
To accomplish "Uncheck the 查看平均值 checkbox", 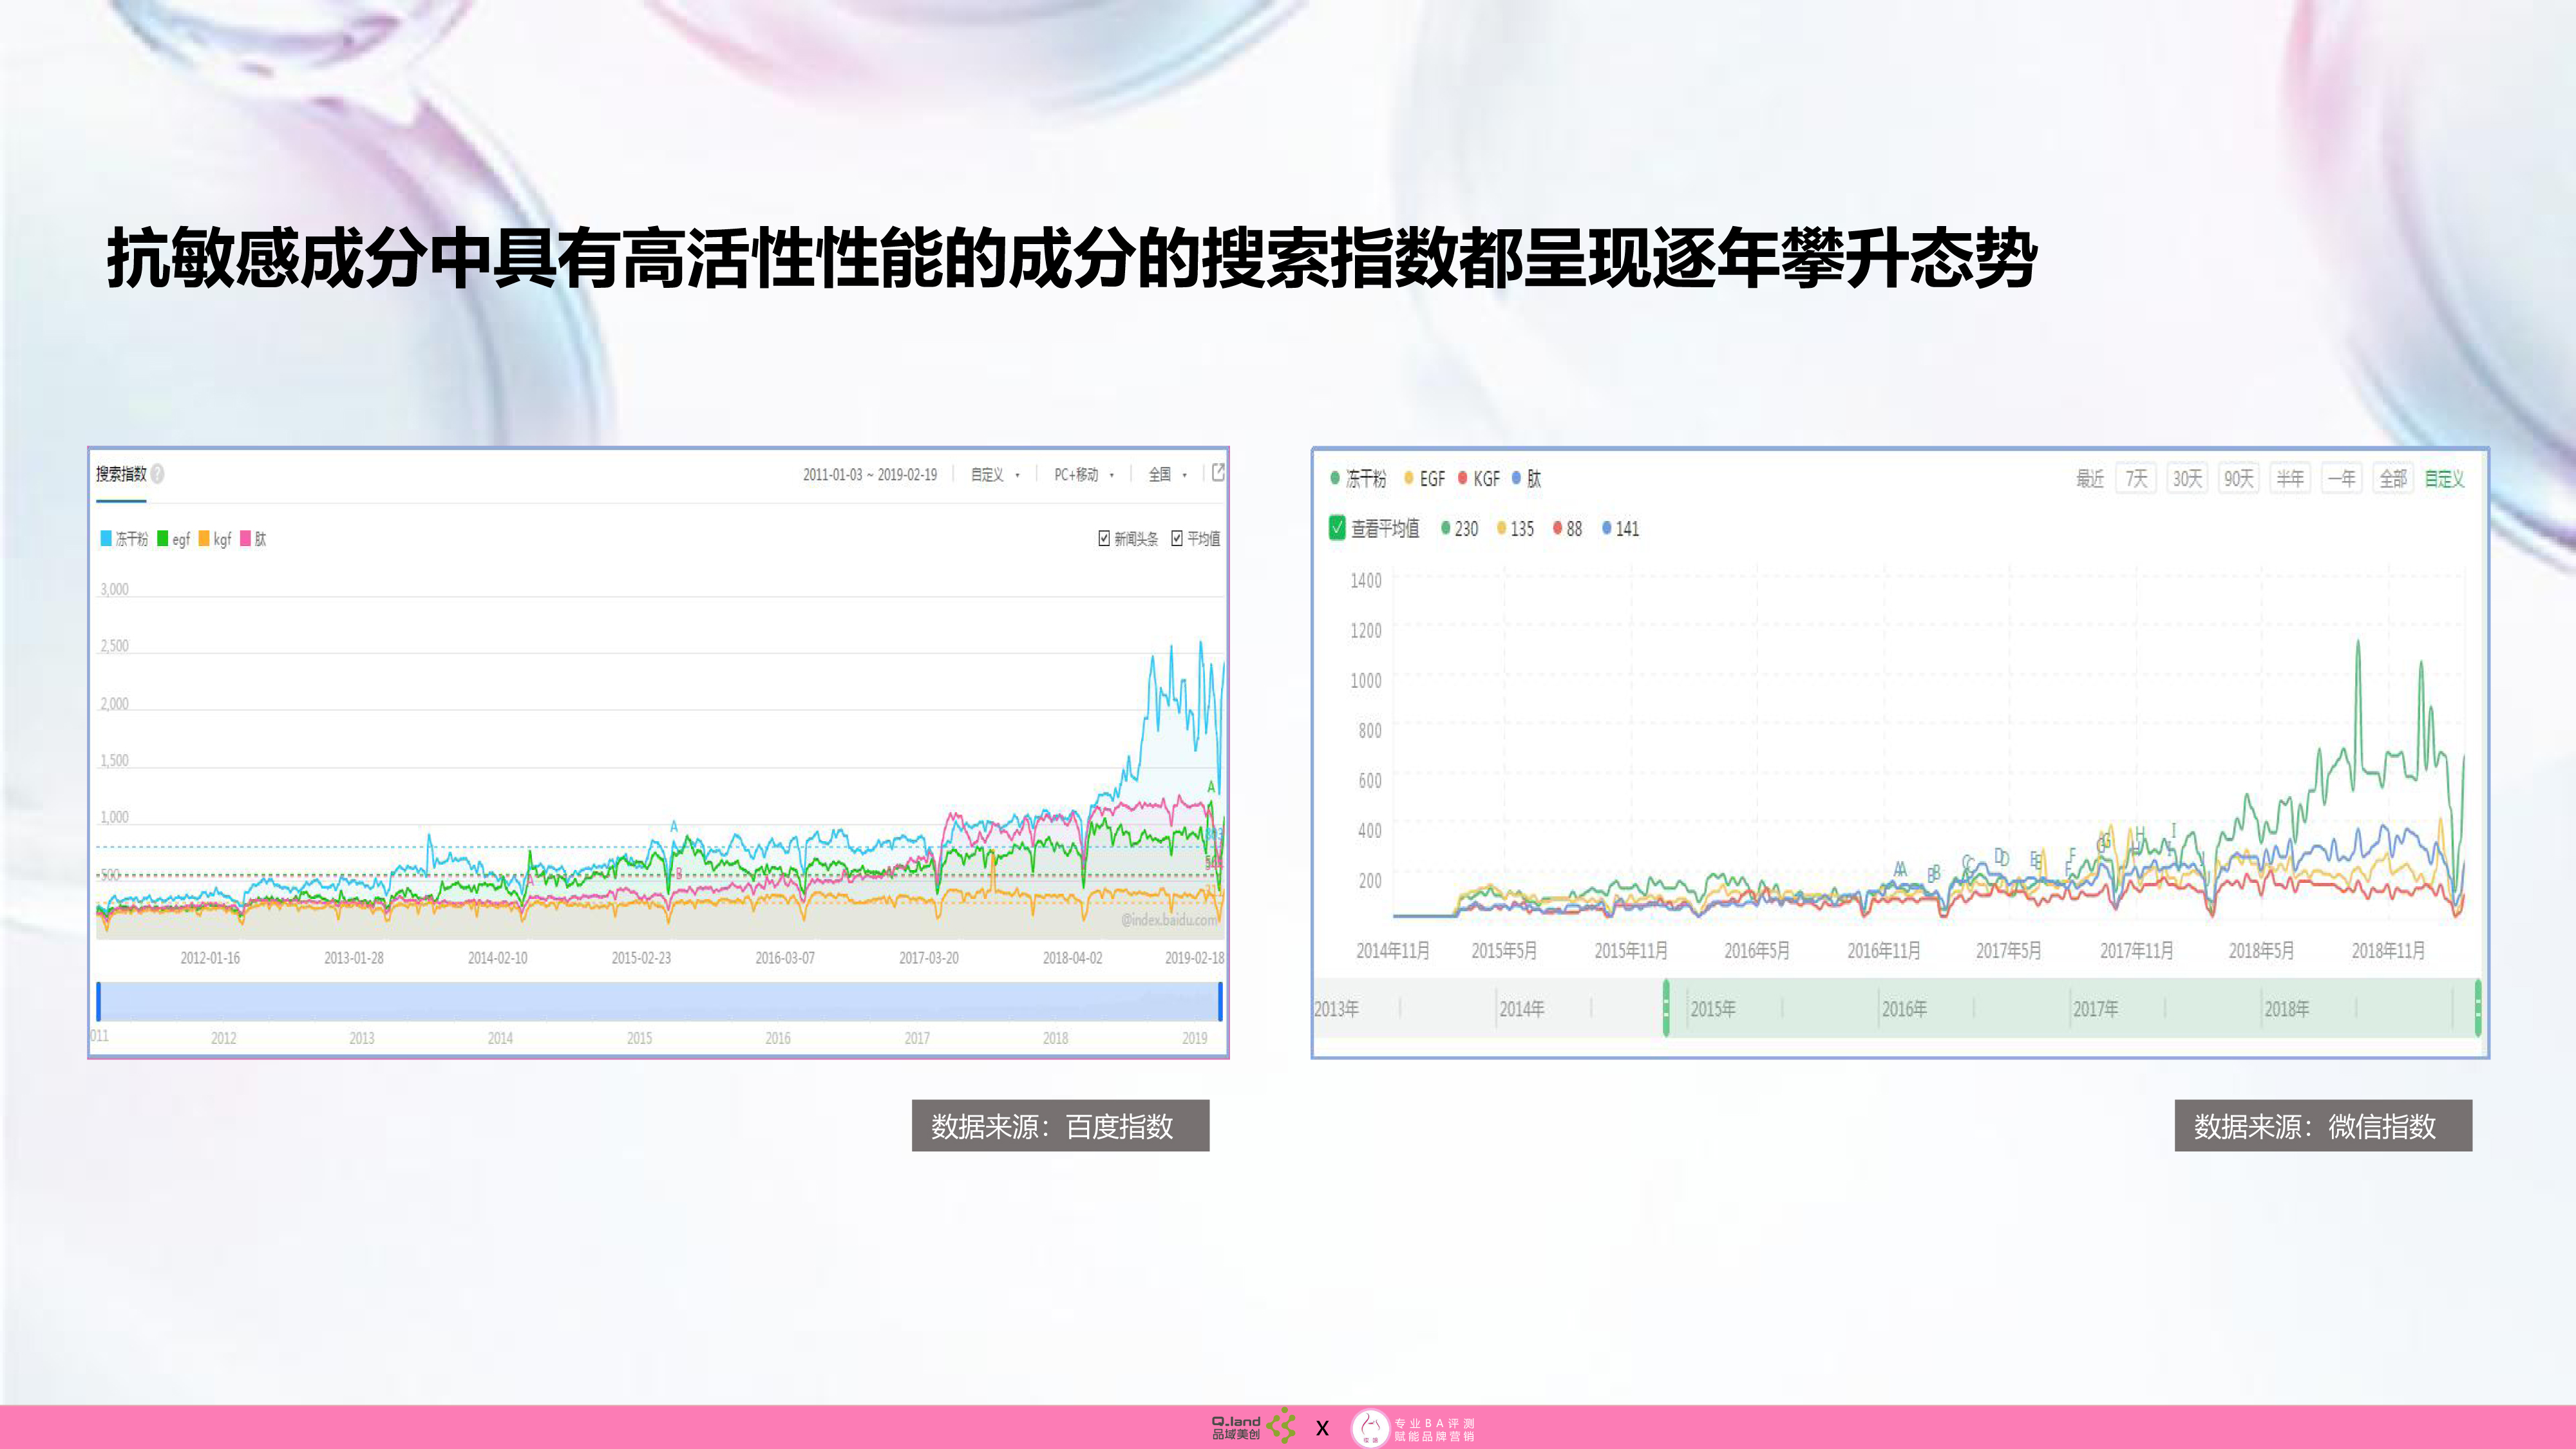I will [x=1337, y=528].
